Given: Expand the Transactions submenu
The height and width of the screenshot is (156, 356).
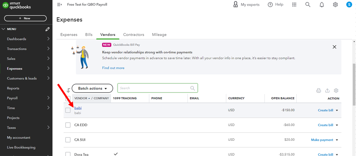Looking at the screenshot, I should pyautogui.click(x=48, y=49).
